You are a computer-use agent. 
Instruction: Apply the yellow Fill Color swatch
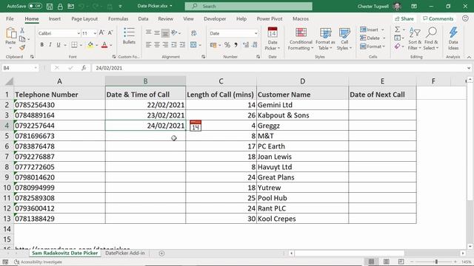(90, 45)
